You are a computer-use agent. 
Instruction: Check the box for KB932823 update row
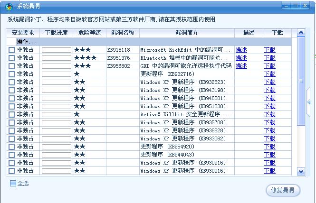(12, 82)
